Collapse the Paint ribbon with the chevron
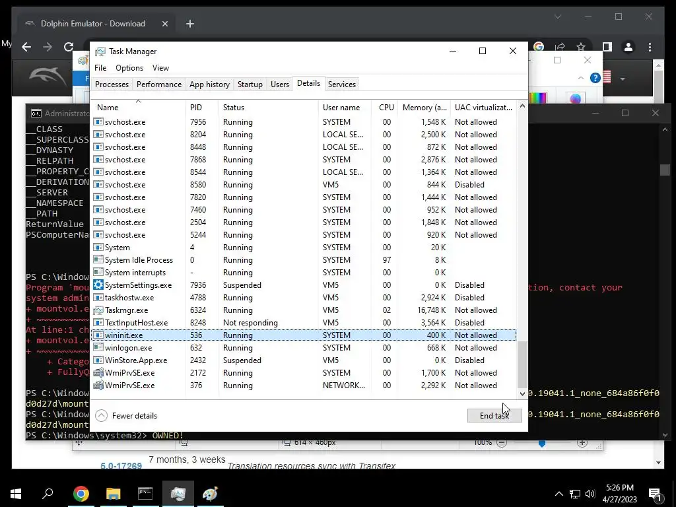 [581, 78]
